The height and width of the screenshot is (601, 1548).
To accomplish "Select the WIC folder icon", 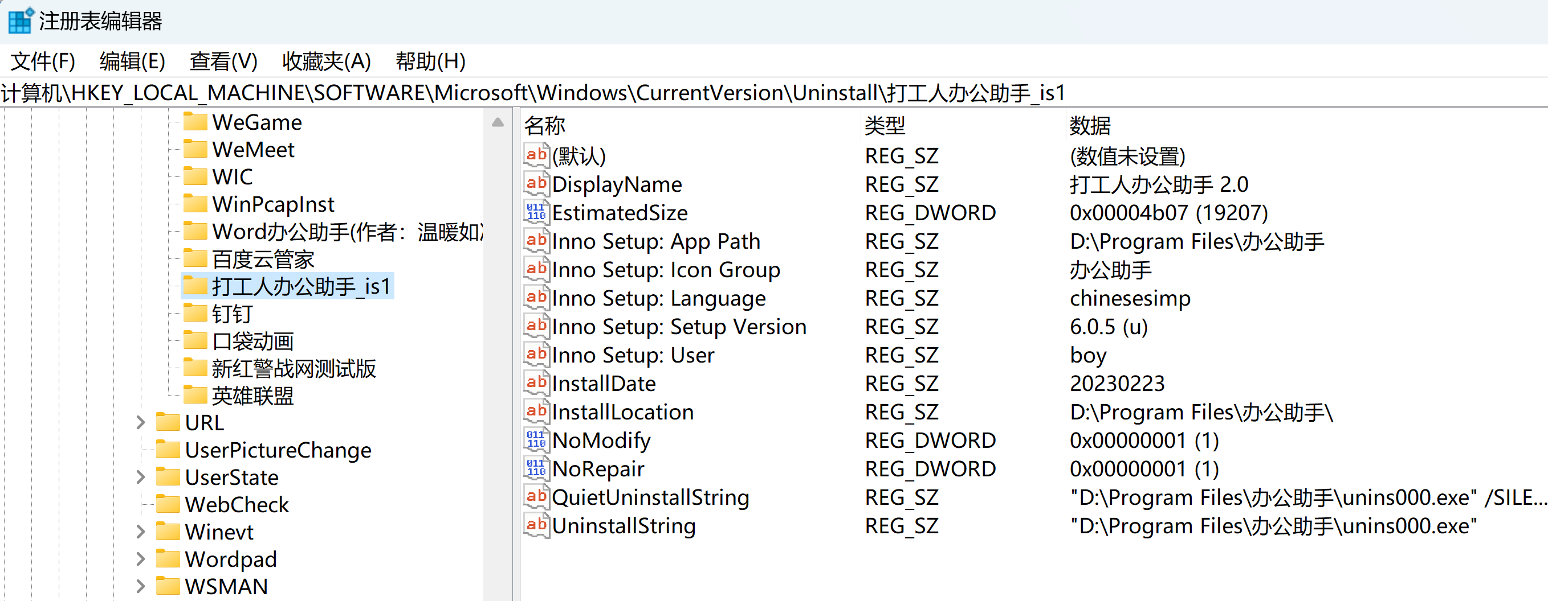I will [195, 176].
